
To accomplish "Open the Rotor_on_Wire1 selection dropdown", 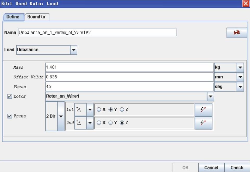I will [210, 96].
